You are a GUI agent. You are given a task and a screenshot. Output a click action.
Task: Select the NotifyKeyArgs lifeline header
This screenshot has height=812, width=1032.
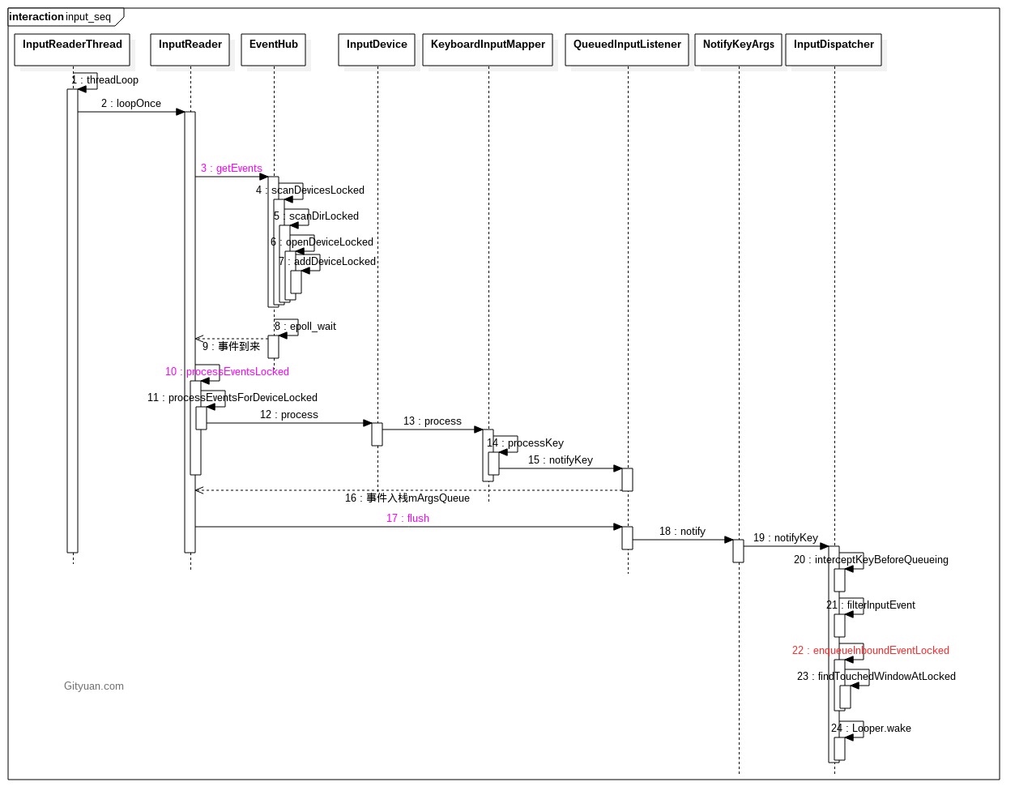tap(738, 49)
